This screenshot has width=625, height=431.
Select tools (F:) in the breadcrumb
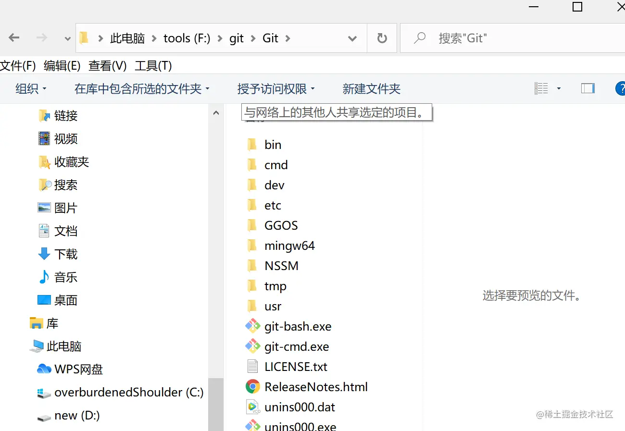coord(187,38)
